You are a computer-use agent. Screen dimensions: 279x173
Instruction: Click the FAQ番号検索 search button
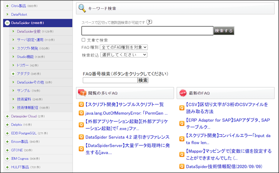click(143, 80)
